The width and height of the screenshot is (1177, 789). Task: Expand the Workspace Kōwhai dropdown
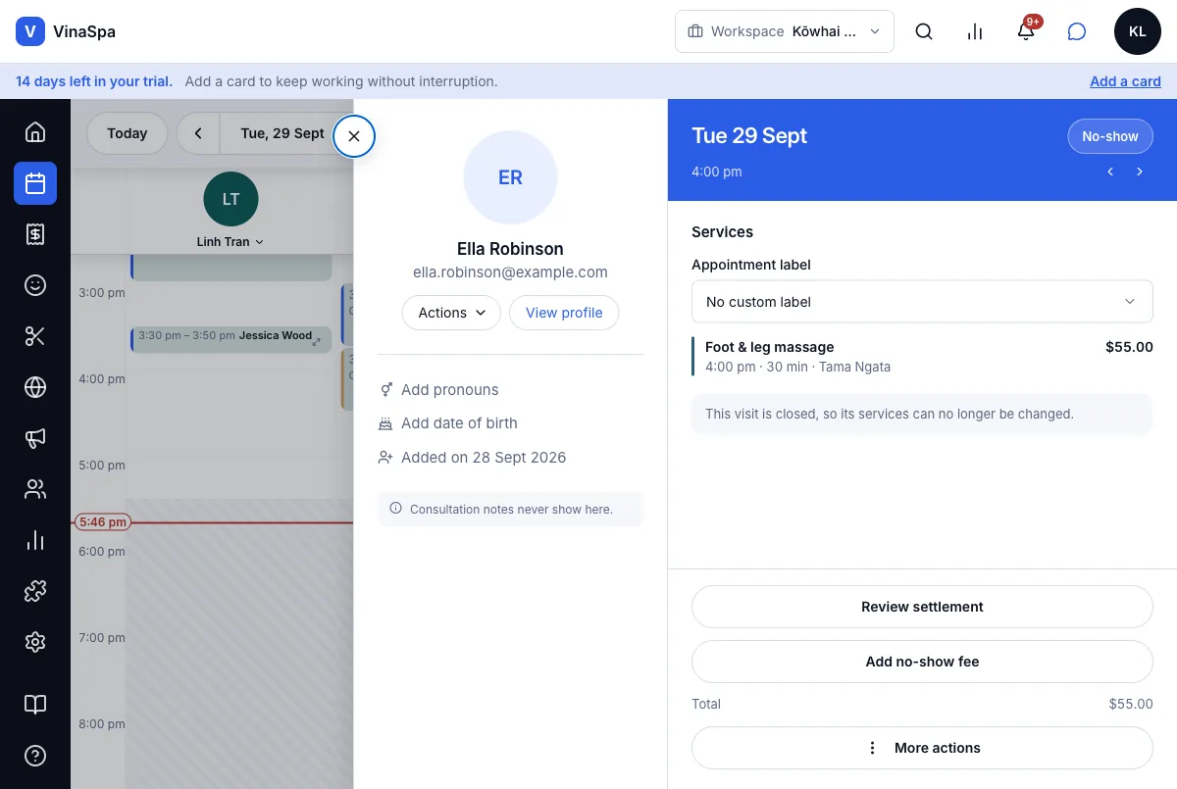pos(785,31)
